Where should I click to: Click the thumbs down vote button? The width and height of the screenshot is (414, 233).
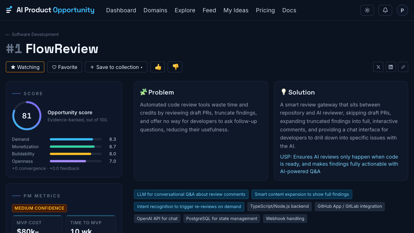175,67
